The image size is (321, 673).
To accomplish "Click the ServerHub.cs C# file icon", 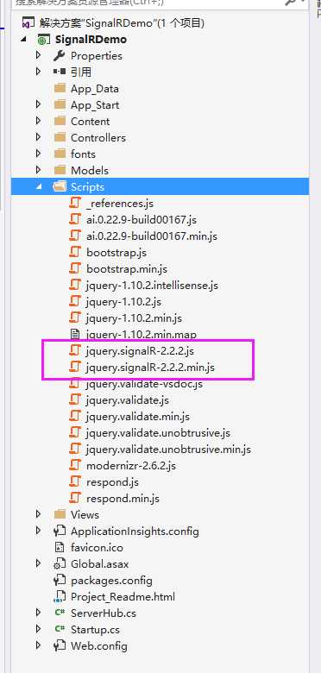I will click(x=60, y=613).
